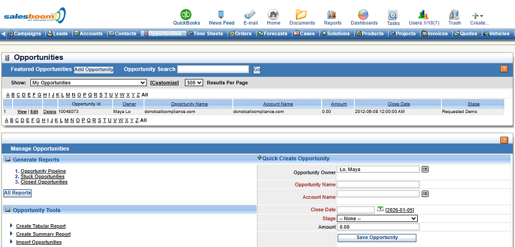The width and height of the screenshot is (515, 247).
Task: Click the Add Opportunity button
Action: coord(94,70)
